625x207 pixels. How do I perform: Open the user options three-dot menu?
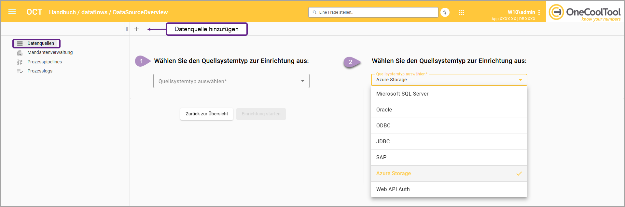(539, 12)
